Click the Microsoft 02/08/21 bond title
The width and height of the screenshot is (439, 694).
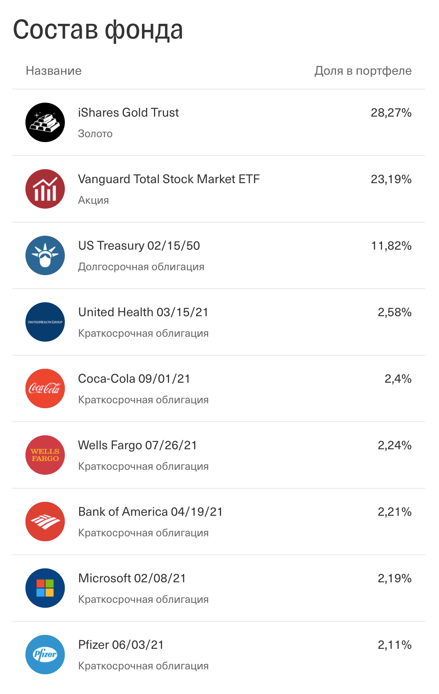pyautogui.click(x=132, y=578)
